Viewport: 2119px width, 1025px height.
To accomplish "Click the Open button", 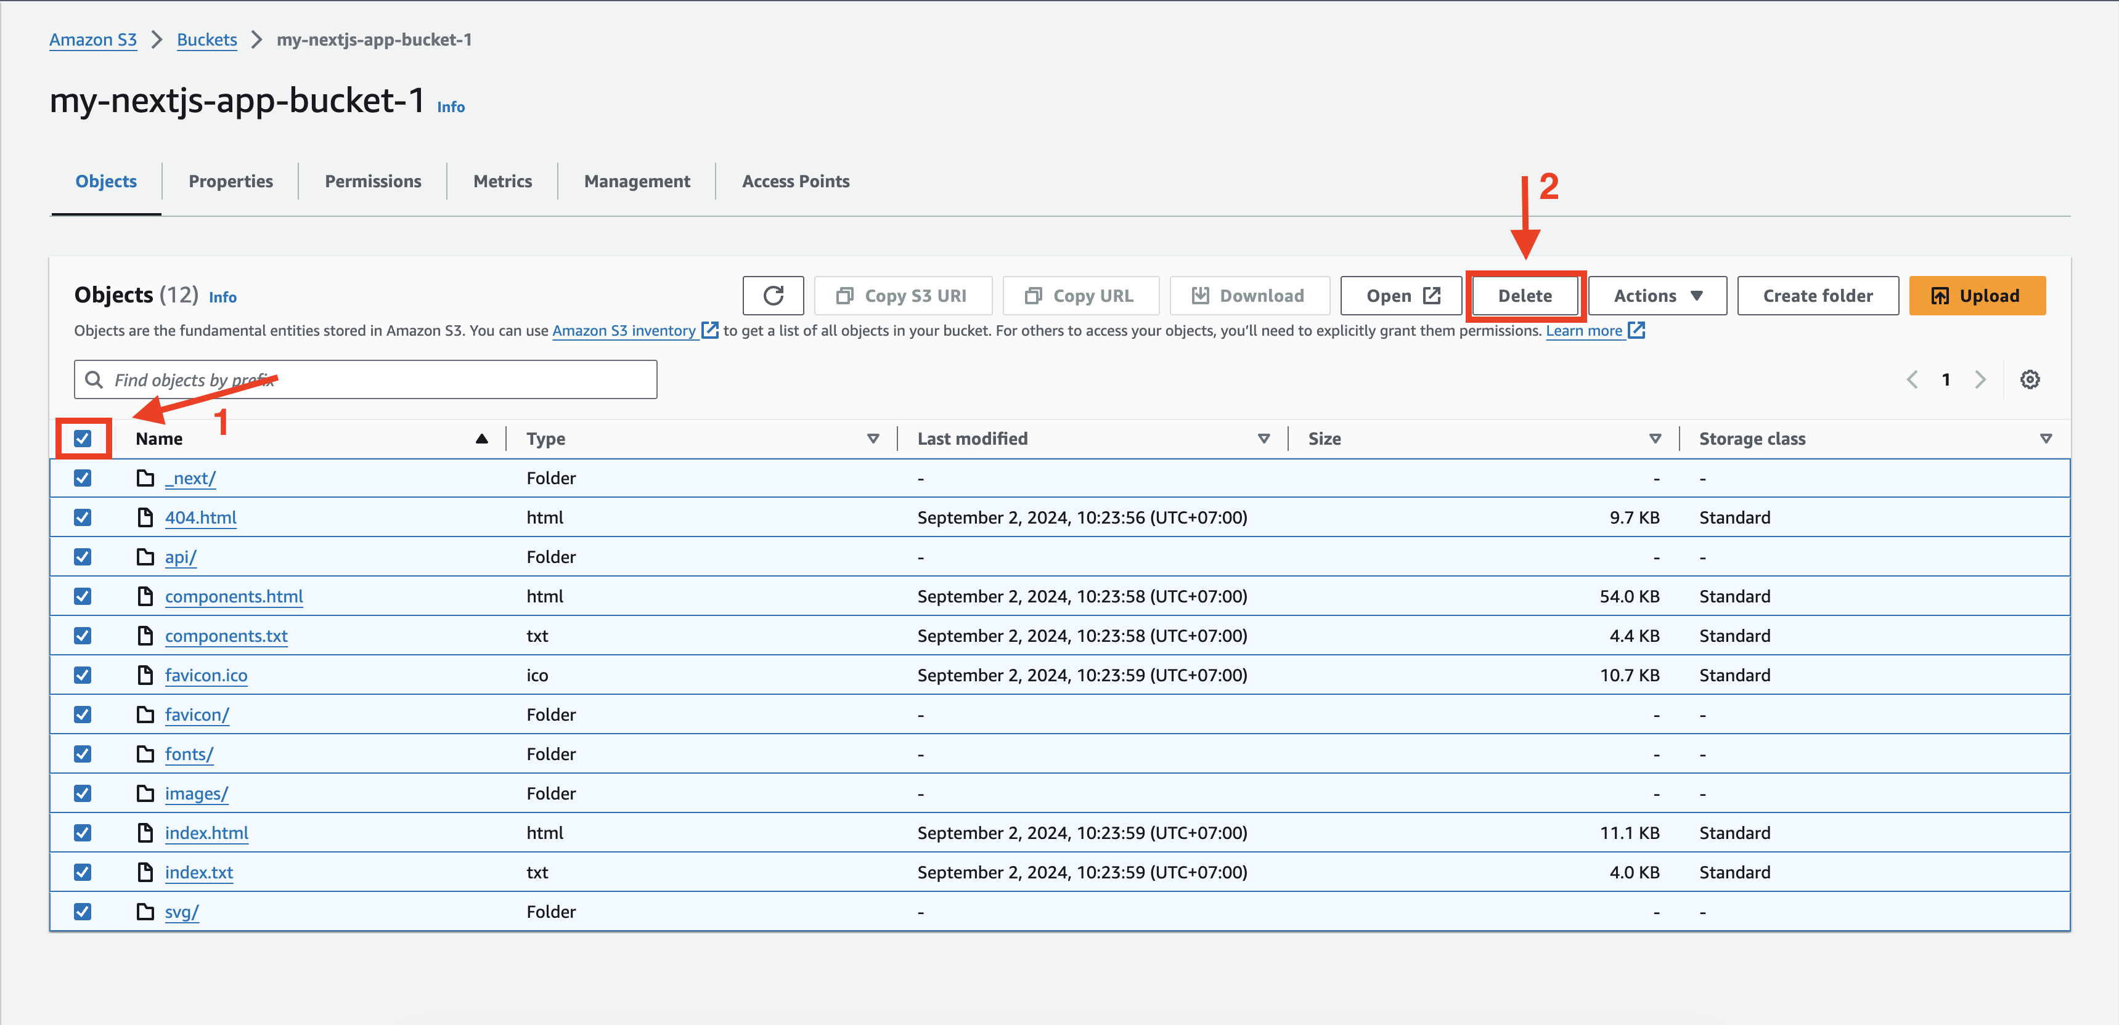I will (1401, 296).
